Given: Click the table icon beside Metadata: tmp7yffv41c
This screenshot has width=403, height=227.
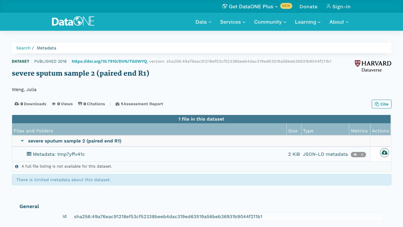Looking at the screenshot, I should tap(29, 154).
